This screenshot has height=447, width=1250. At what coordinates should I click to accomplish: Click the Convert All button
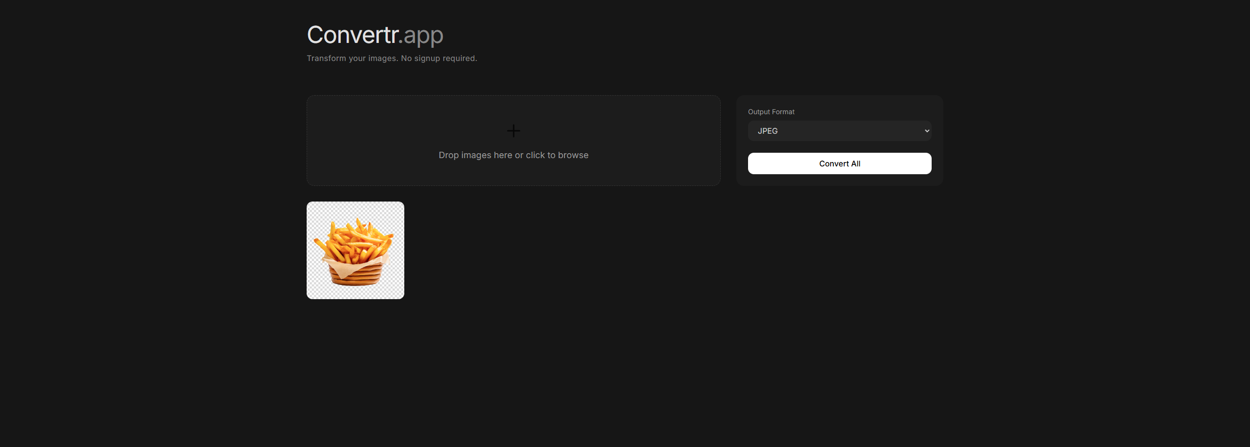839,163
